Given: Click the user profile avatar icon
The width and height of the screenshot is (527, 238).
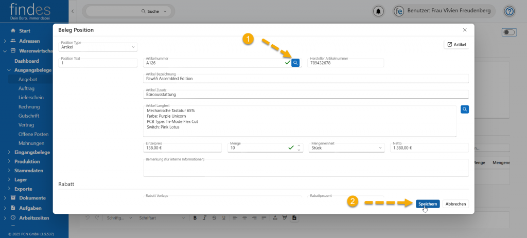Looking at the screenshot, I should point(398,11).
